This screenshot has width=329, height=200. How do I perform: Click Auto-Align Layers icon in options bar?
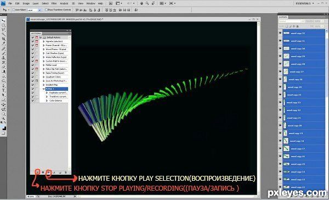pyautogui.click(x=136, y=10)
